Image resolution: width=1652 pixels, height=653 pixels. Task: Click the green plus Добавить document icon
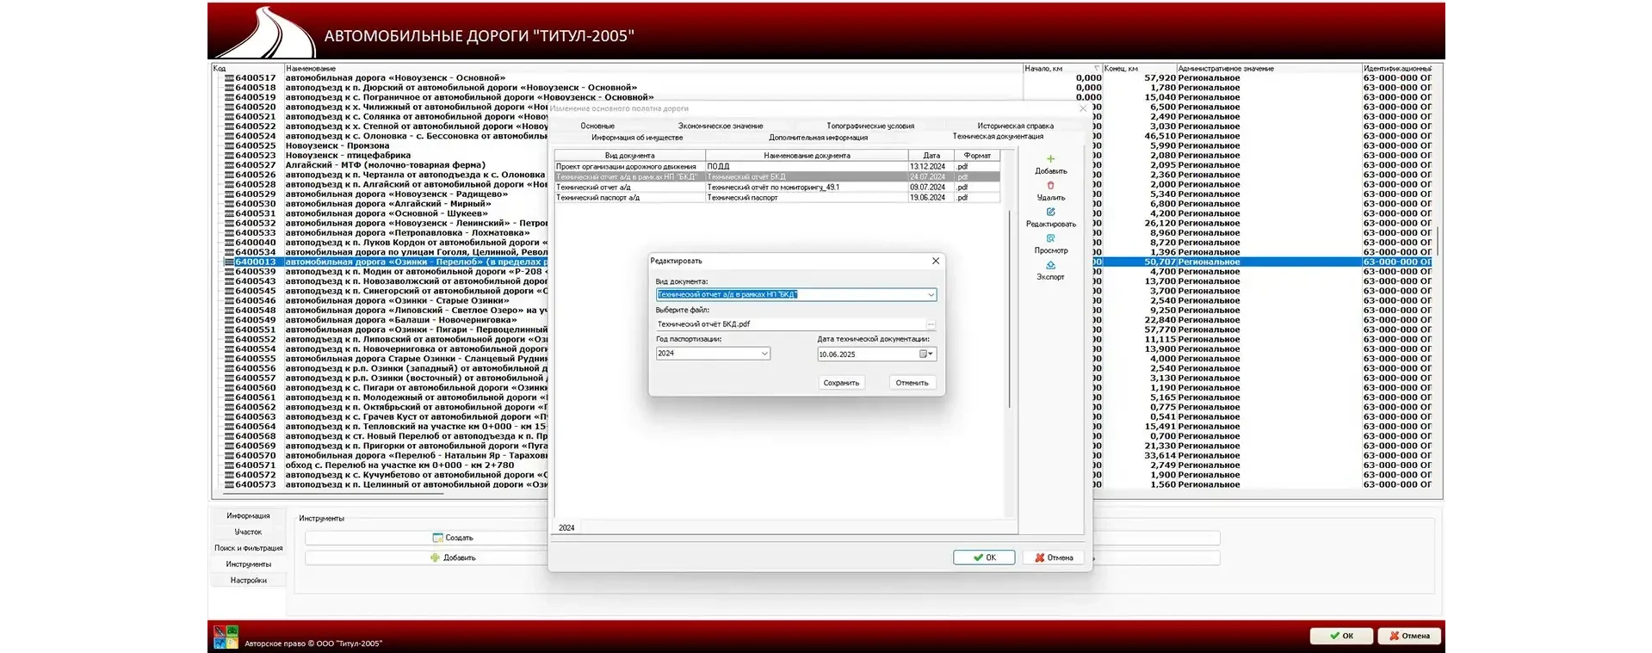click(1050, 159)
